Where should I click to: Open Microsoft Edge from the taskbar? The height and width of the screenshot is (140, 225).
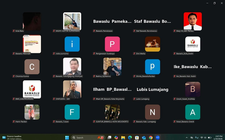(130, 137)
